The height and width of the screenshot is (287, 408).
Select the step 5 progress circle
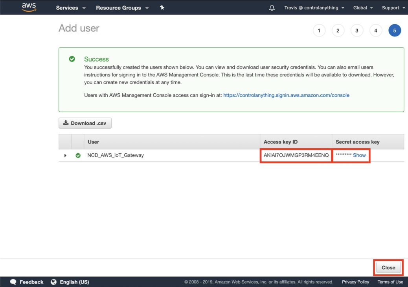pyautogui.click(x=395, y=30)
